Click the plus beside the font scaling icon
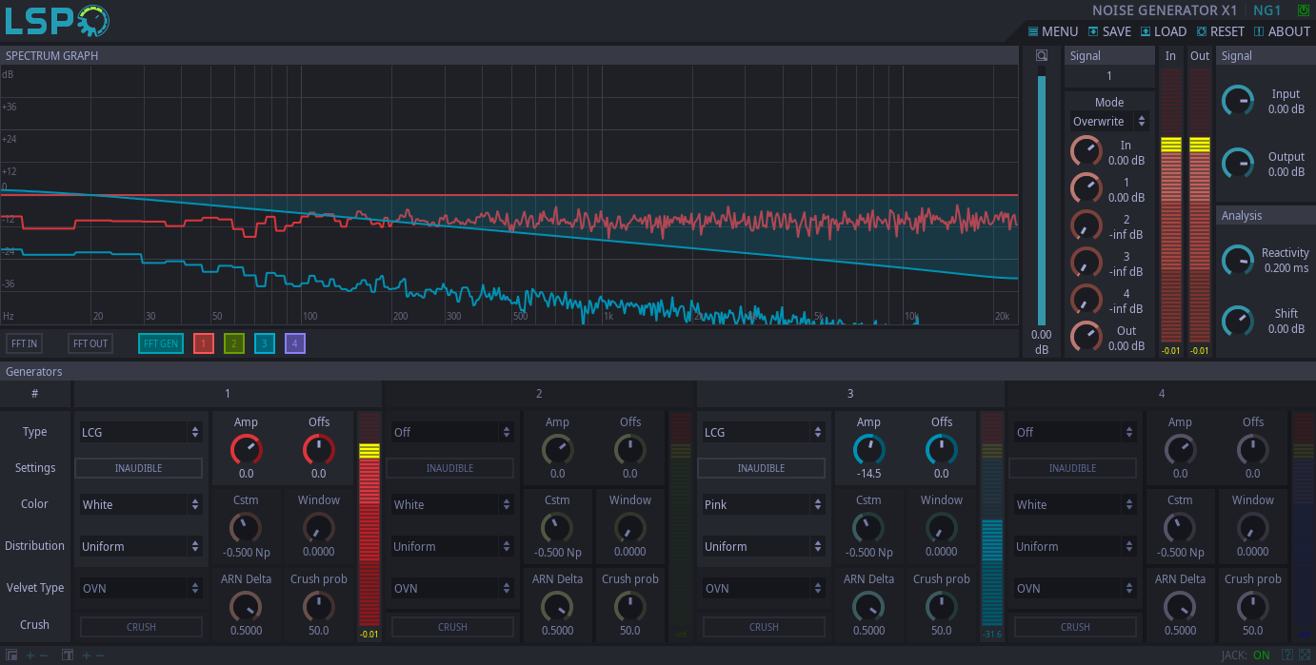Image resolution: width=1316 pixels, height=665 pixels. [86, 655]
